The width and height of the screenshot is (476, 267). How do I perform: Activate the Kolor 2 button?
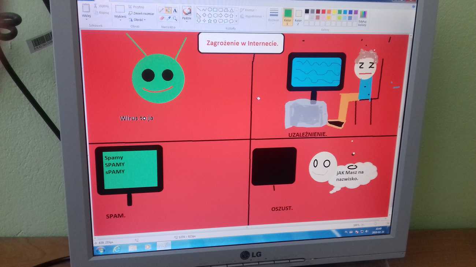pos(298,17)
